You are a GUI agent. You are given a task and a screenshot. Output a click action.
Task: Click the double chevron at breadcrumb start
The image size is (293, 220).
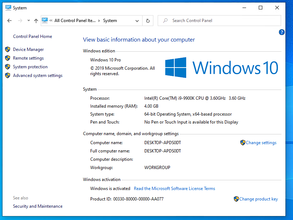coord(51,21)
